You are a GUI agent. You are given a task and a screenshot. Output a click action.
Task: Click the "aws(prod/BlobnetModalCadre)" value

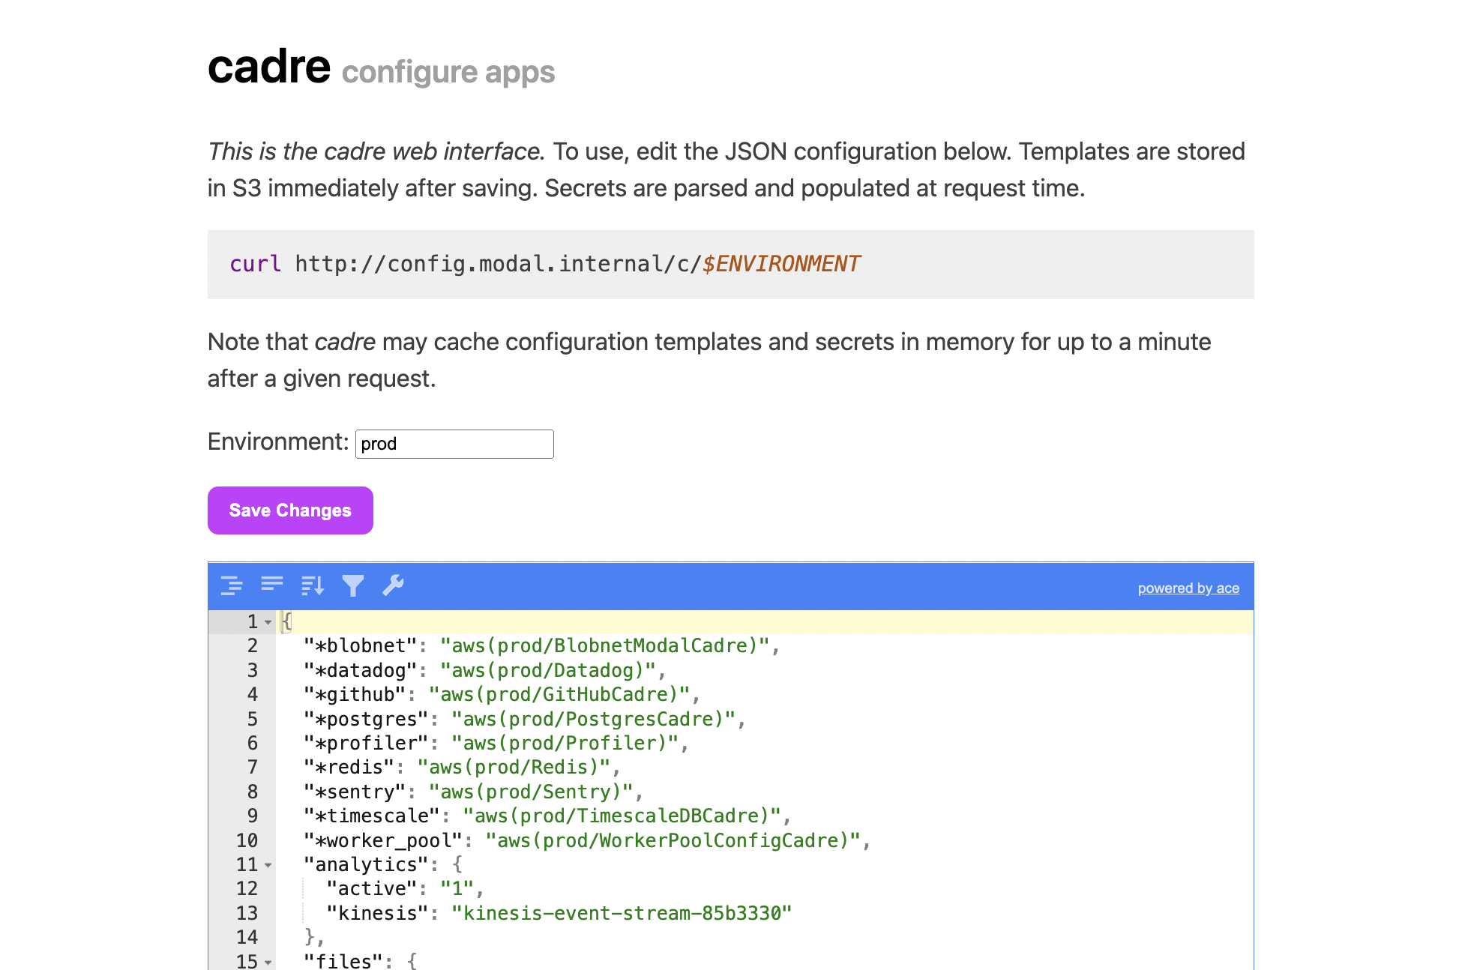click(605, 646)
